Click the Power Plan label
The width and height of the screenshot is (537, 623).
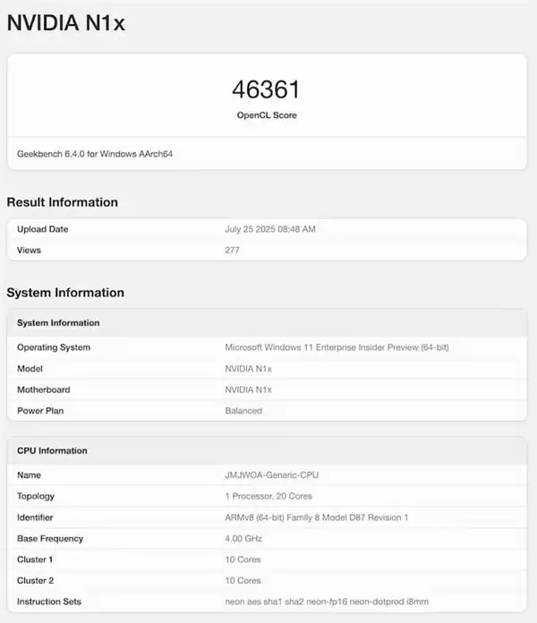(40, 411)
